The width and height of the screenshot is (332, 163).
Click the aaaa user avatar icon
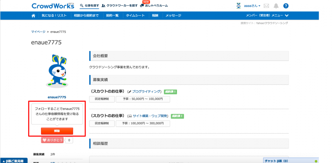pyautogui.click(x=239, y=6)
